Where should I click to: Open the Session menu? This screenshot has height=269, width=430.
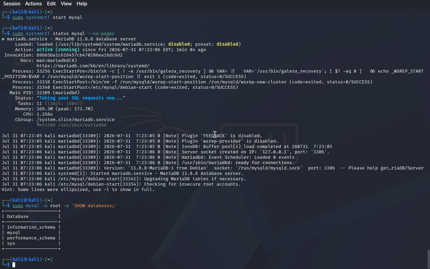12,4
